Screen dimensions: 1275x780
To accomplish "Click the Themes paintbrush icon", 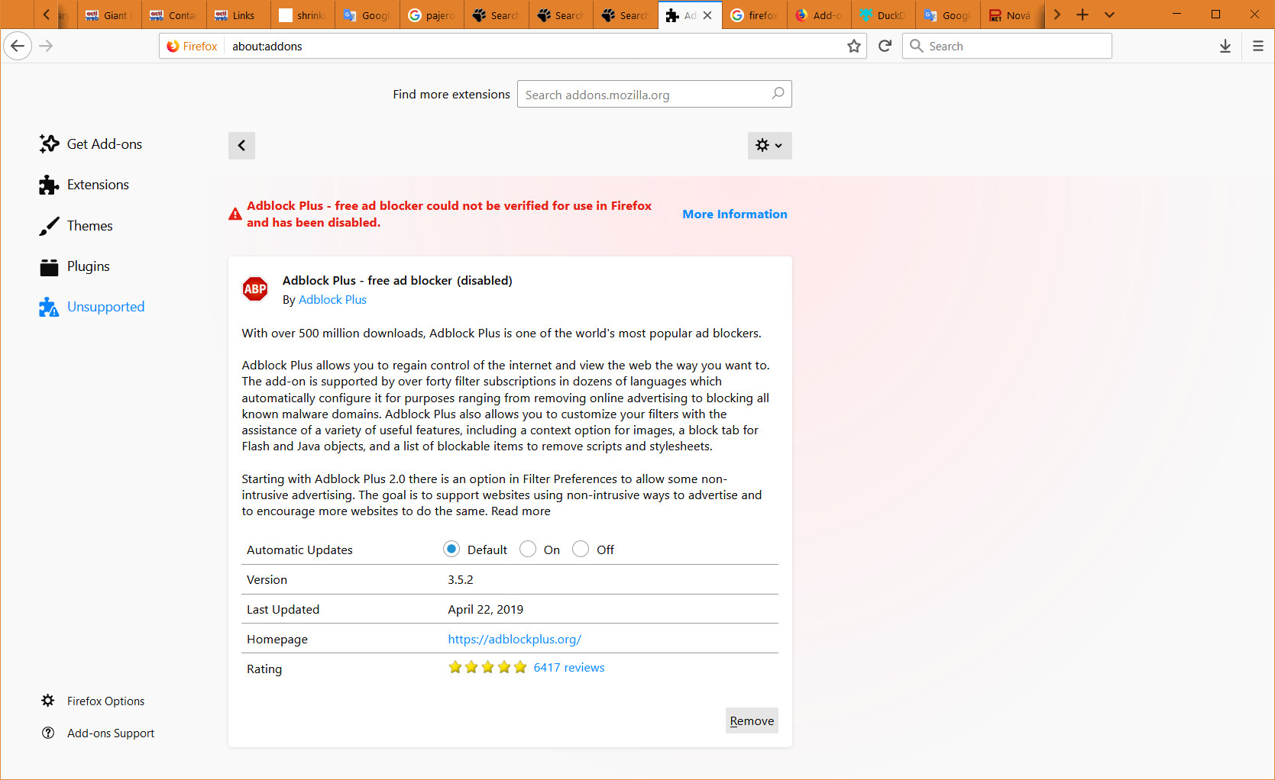I will point(49,226).
